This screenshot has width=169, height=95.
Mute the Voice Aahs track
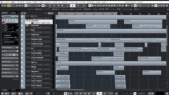click(x=27, y=25)
